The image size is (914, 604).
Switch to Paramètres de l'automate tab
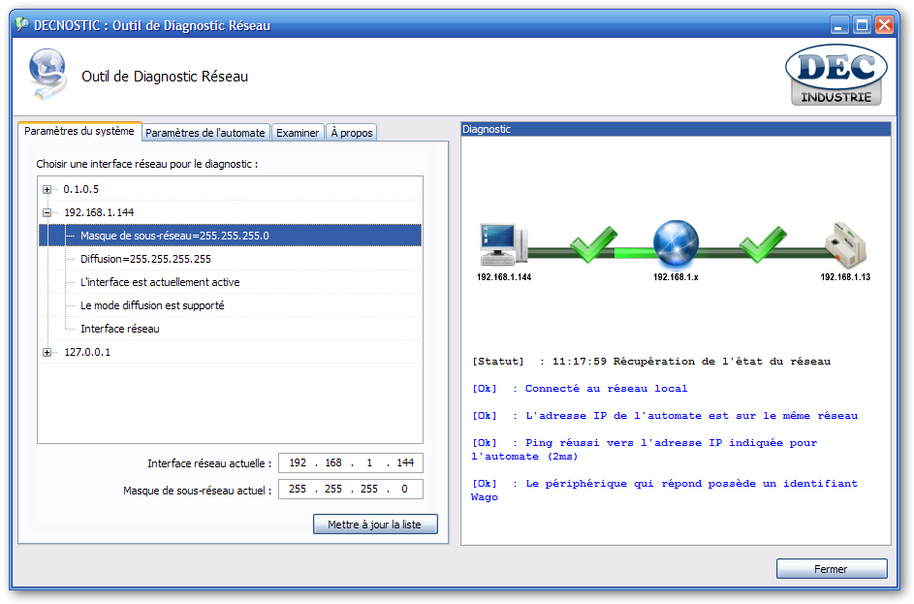[x=205, y=133]
